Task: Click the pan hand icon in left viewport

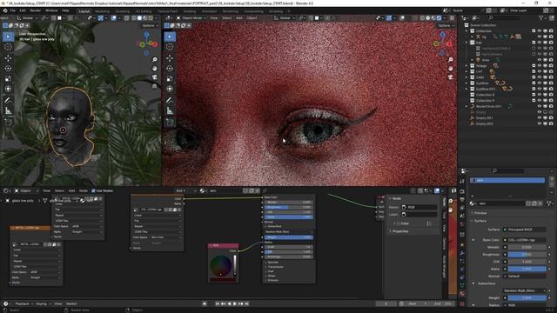Action: tap(155, 68)
